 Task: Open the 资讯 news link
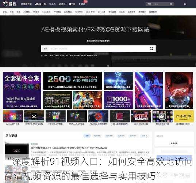(62, 4)
